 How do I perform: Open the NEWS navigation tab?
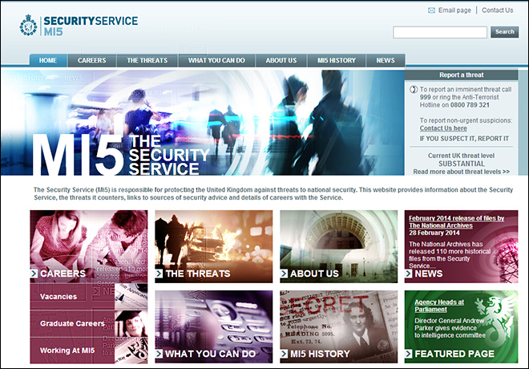pyautogui.click(x=386, y=60)
